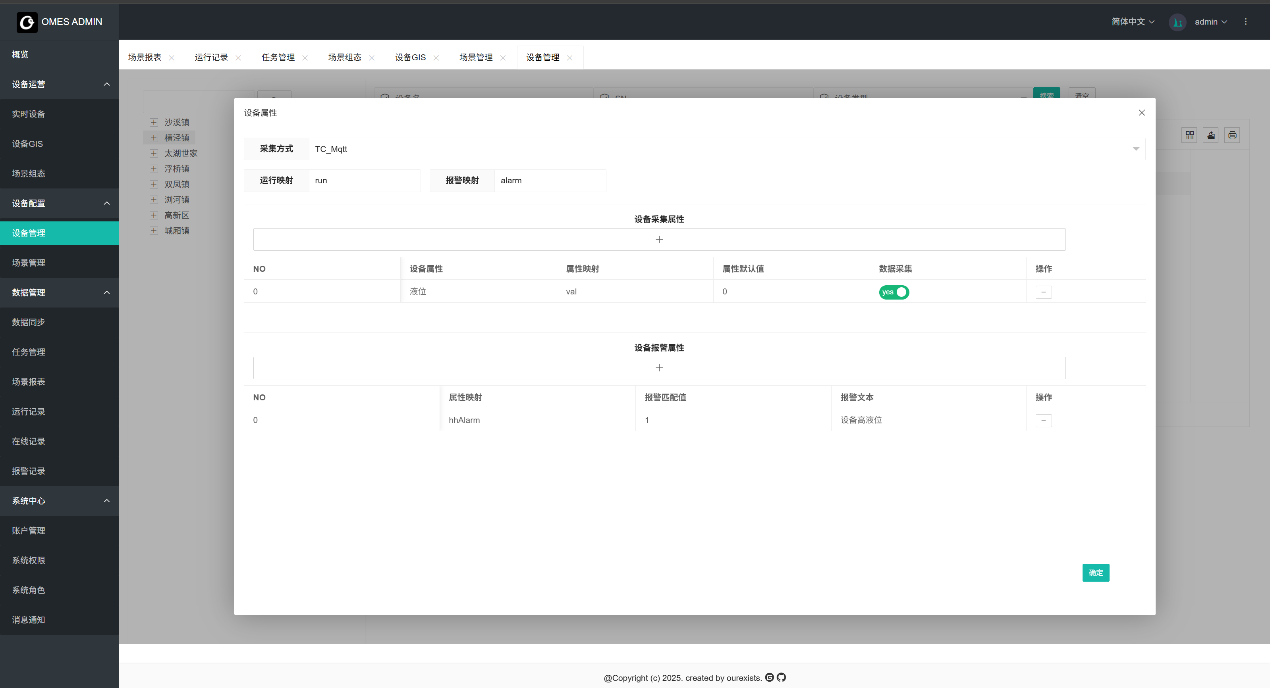This screenshot has width=1270, height=688.
Task: Open the vertical three-dot menu in header
Action: [1245, 22]
